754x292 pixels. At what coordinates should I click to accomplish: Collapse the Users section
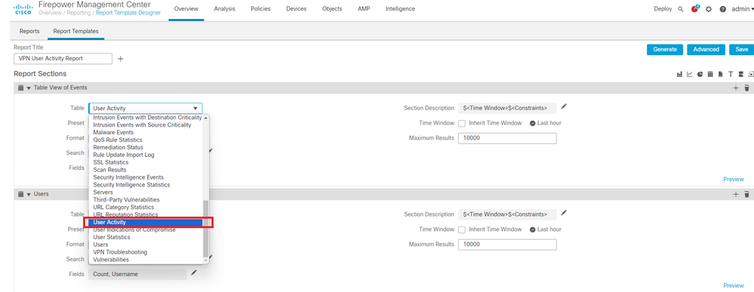tap(29, 195)
